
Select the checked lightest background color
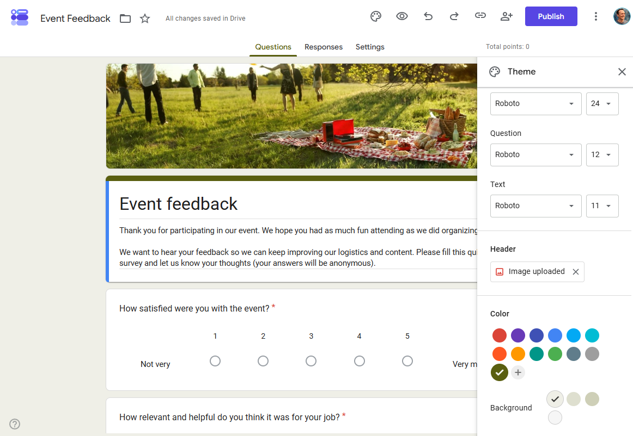[x=555, y=399]
